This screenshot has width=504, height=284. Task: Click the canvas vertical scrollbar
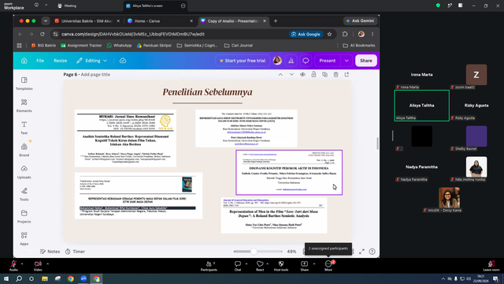coord(377,144)
